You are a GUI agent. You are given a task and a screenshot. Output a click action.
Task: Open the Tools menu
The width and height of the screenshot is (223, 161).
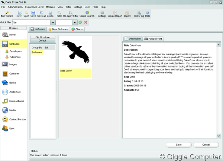point(95,7)
